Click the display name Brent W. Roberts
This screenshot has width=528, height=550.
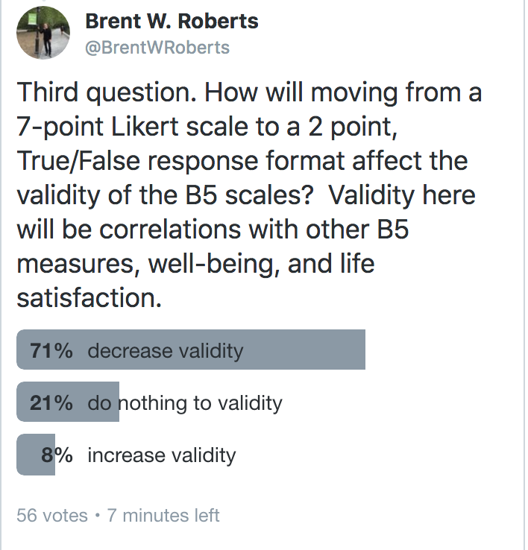pyautogui.click(x=172, y=21)
